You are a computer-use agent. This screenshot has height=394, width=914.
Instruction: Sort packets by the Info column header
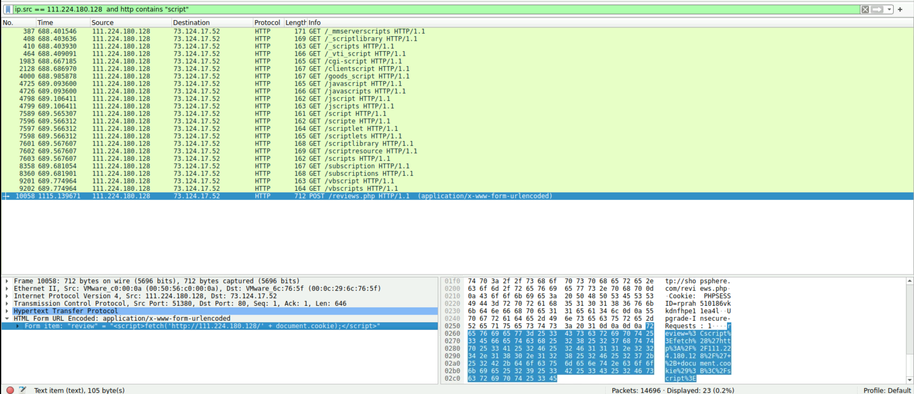point(610,22)
